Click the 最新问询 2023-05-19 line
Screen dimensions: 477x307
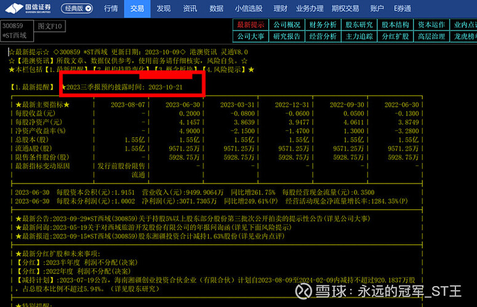tap(154, 228)
